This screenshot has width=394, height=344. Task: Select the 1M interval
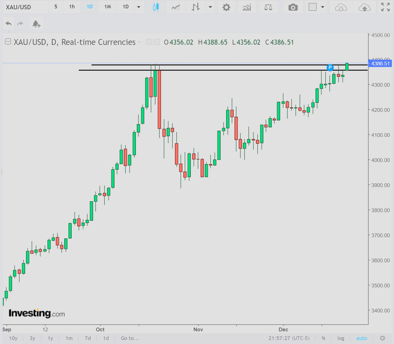pos(108,7)
